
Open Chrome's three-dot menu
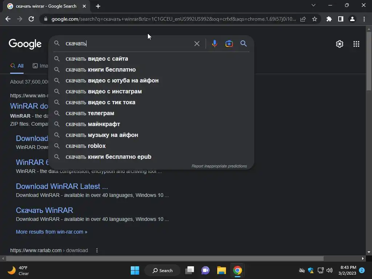(364, 19)
